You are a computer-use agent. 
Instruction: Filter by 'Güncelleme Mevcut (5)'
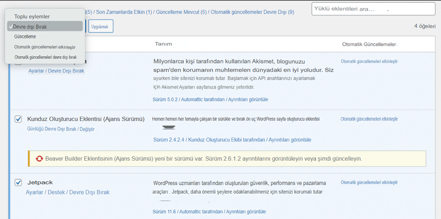tap(181, 12)
